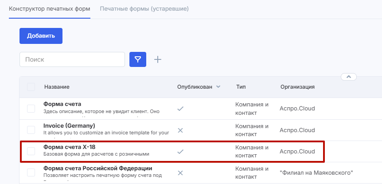Screen dimensions: 382x184
Task: Collapse panel using the up chevron button
Action: pos(349,77)
